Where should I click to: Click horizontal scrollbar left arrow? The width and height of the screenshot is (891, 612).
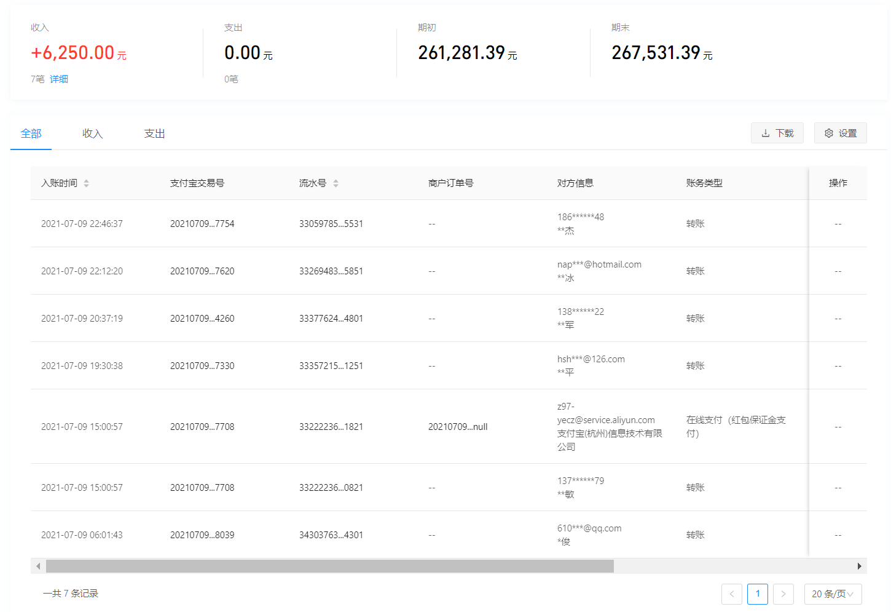[x=38, y=566]
